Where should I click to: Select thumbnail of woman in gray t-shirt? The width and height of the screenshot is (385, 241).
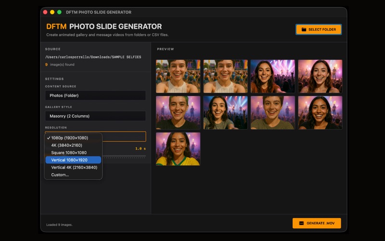pyautogui.click(x=225, y=113)
